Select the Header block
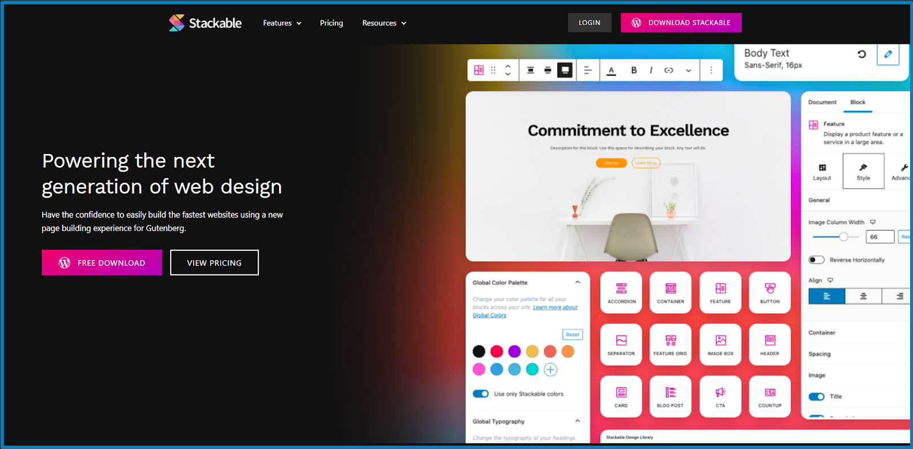The image size is (913, 449). click(x=770, y=345)
